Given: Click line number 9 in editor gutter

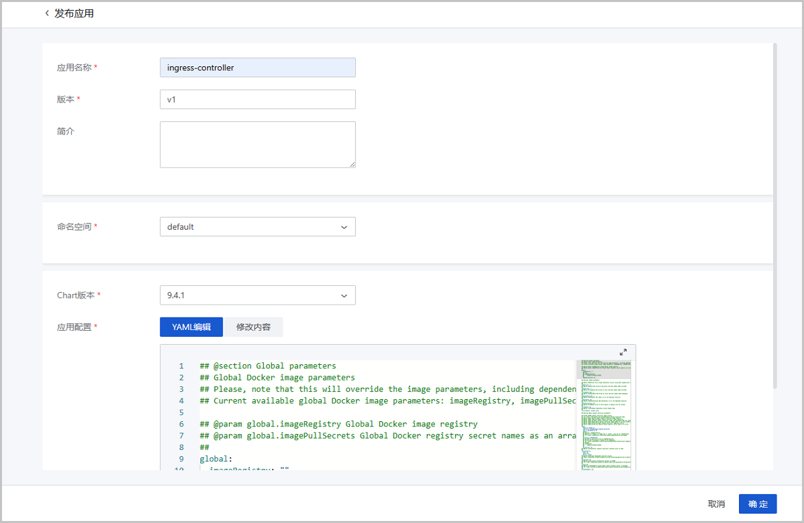Looking at the screenshot, I should coord(181,459).
